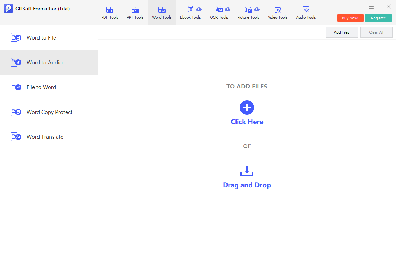The height and width of the screenshot is (277, 396).
Task: Click the Clear All button
Action: click(x=376, y=32)
